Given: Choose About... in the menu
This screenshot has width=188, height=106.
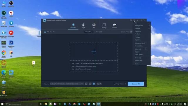Looking at the screenshot, I should point(142,64).
